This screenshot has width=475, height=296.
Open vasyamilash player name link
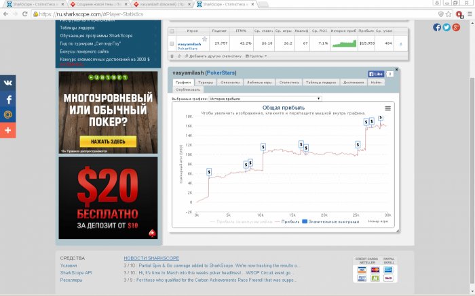189,44
